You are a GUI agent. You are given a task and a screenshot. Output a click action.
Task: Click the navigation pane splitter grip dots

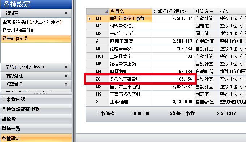[x=41, y=94]
